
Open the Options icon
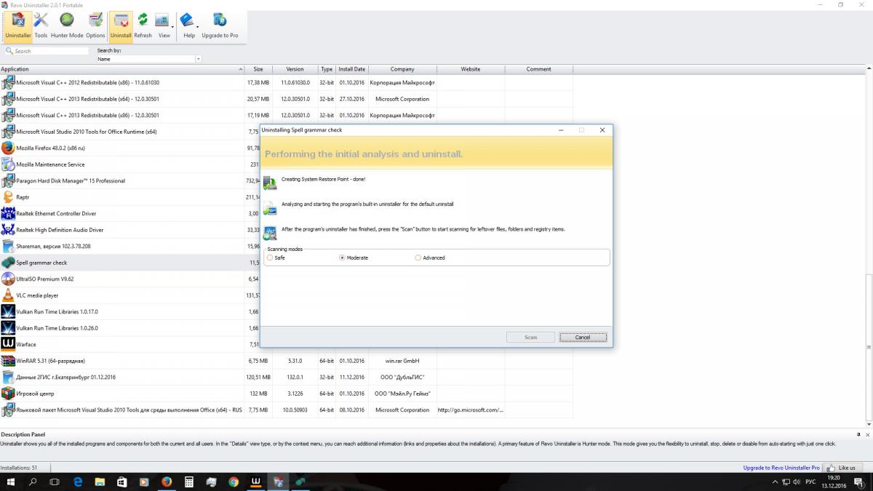click(95, 25)
